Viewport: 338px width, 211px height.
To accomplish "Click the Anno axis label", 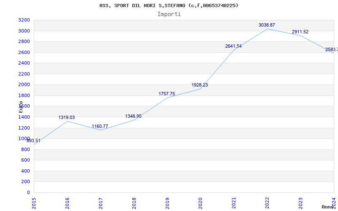I will pyautogui.click(x=328, y=207).
